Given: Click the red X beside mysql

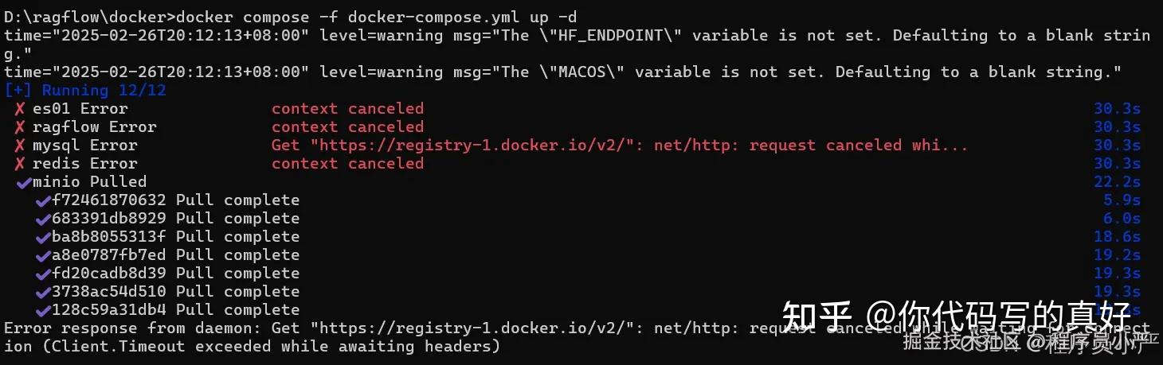Looking at the screenshot, I should [20, 146].
